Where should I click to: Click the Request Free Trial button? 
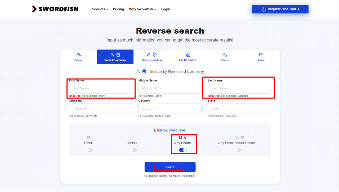pos(280,9)
